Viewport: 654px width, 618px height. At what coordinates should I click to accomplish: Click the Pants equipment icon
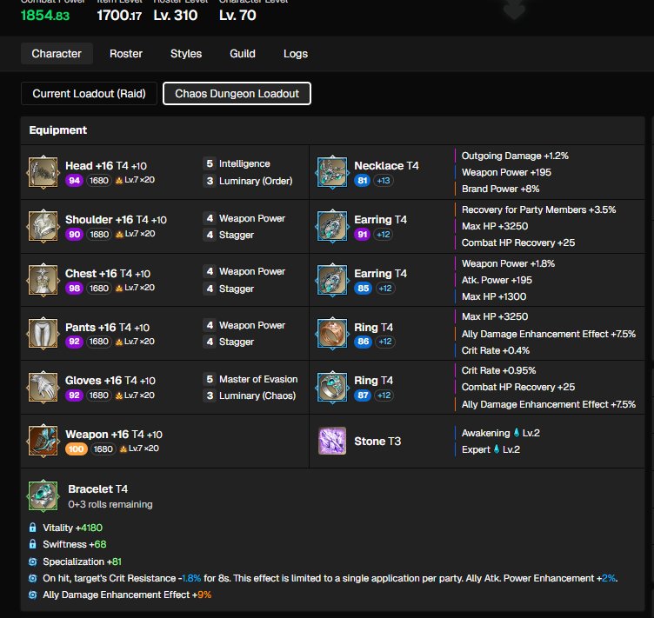pyautogui.click(x=43, y=333)
